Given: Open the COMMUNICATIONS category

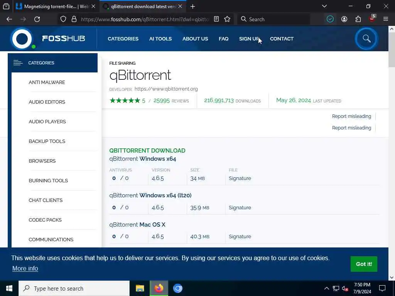Looking at the screenshot, I should 51,239.
